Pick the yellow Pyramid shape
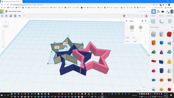 tap(169, 62)
